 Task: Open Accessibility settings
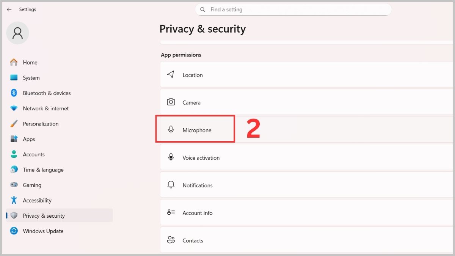click(x=37, y=200)
